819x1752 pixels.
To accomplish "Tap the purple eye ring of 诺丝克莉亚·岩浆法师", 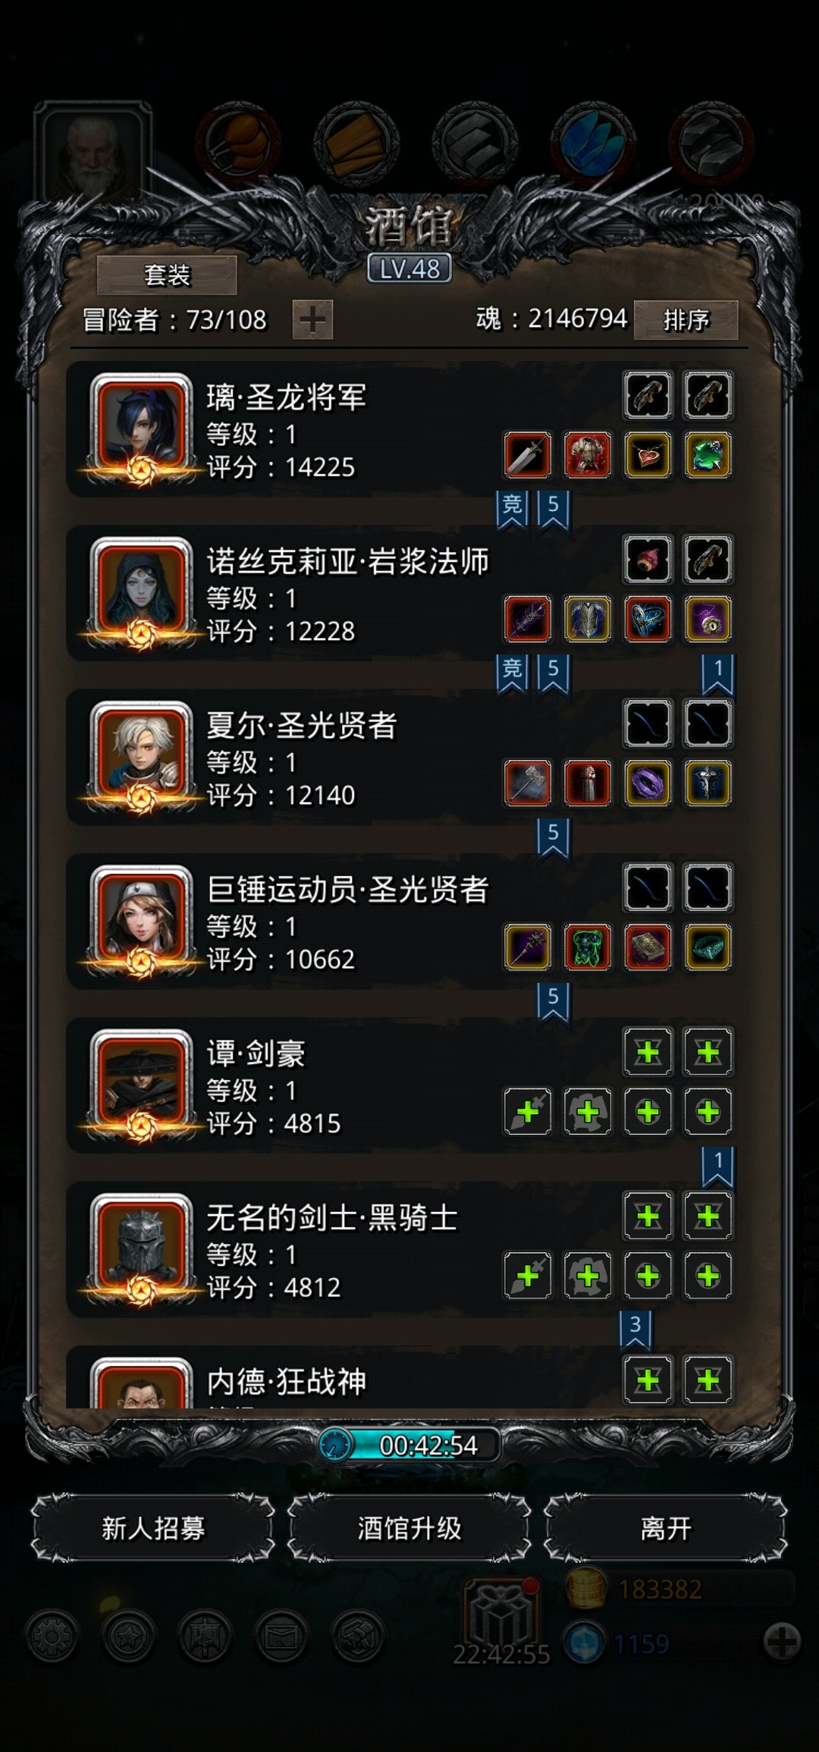I will point(708,619).
